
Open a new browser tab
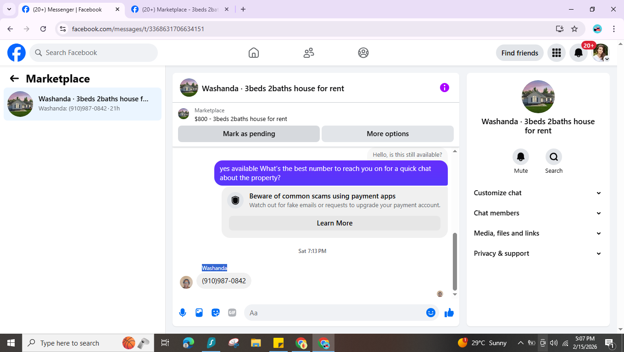tap(243, 9)
